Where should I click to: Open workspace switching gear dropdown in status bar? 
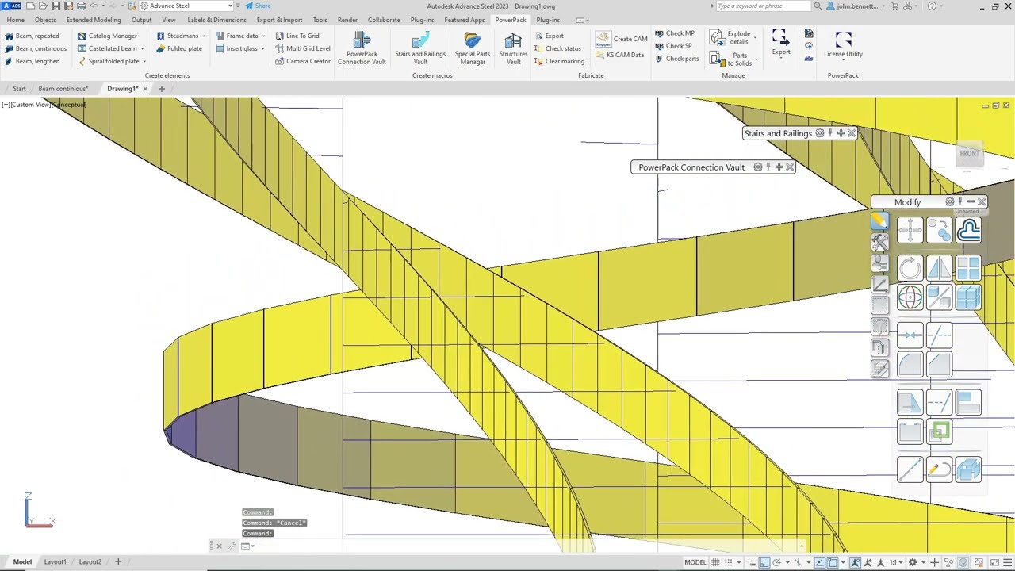coord(923,562)
